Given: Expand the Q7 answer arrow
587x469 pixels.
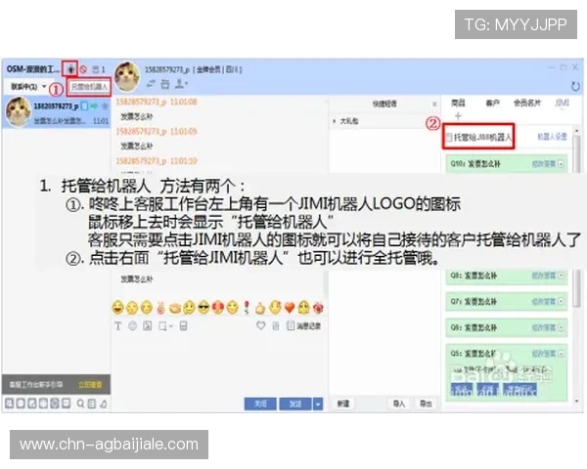Looking at the screenshot, I should click(x=561, y=302).
